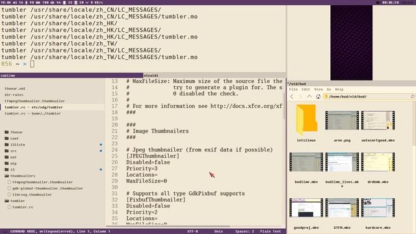The width and height of the screenshot is (416, 234).
Task: Open the Go menu in file manager
Action: [329, 90]
